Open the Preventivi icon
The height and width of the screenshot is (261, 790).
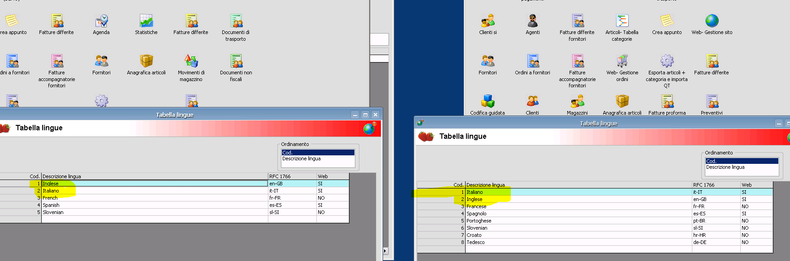(x=712, y=101)
